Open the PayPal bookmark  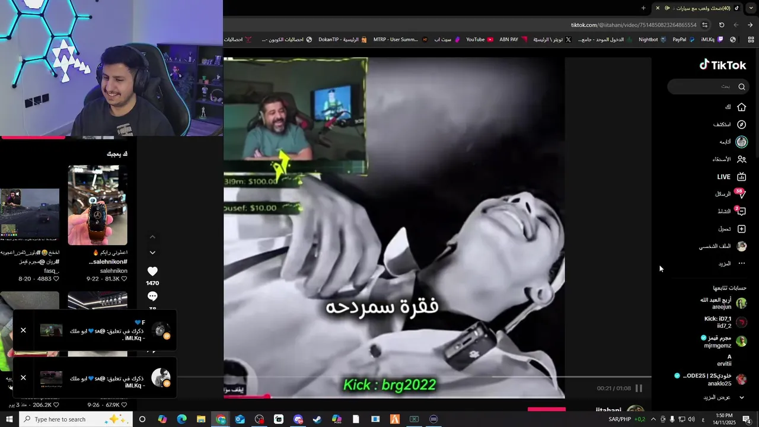pyautogui.click(x=684, y=40)
